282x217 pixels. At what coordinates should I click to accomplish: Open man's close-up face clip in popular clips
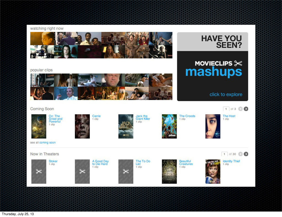113,80
